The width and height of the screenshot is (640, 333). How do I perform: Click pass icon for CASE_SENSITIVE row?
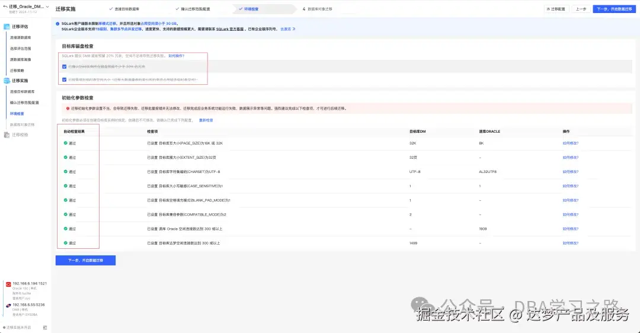point(65,186)
